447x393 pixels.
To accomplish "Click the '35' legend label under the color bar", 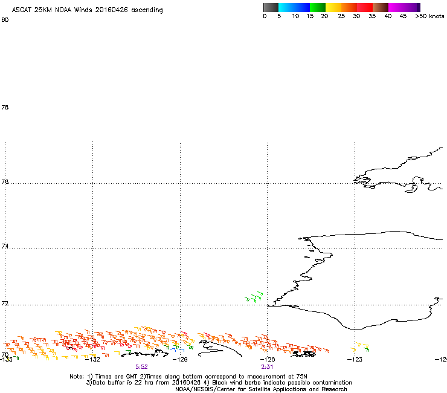I will (x=372, y=16).
